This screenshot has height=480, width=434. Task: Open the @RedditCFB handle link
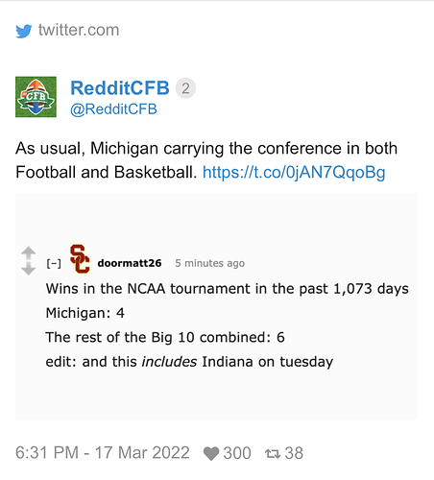(x=113, y=109)
